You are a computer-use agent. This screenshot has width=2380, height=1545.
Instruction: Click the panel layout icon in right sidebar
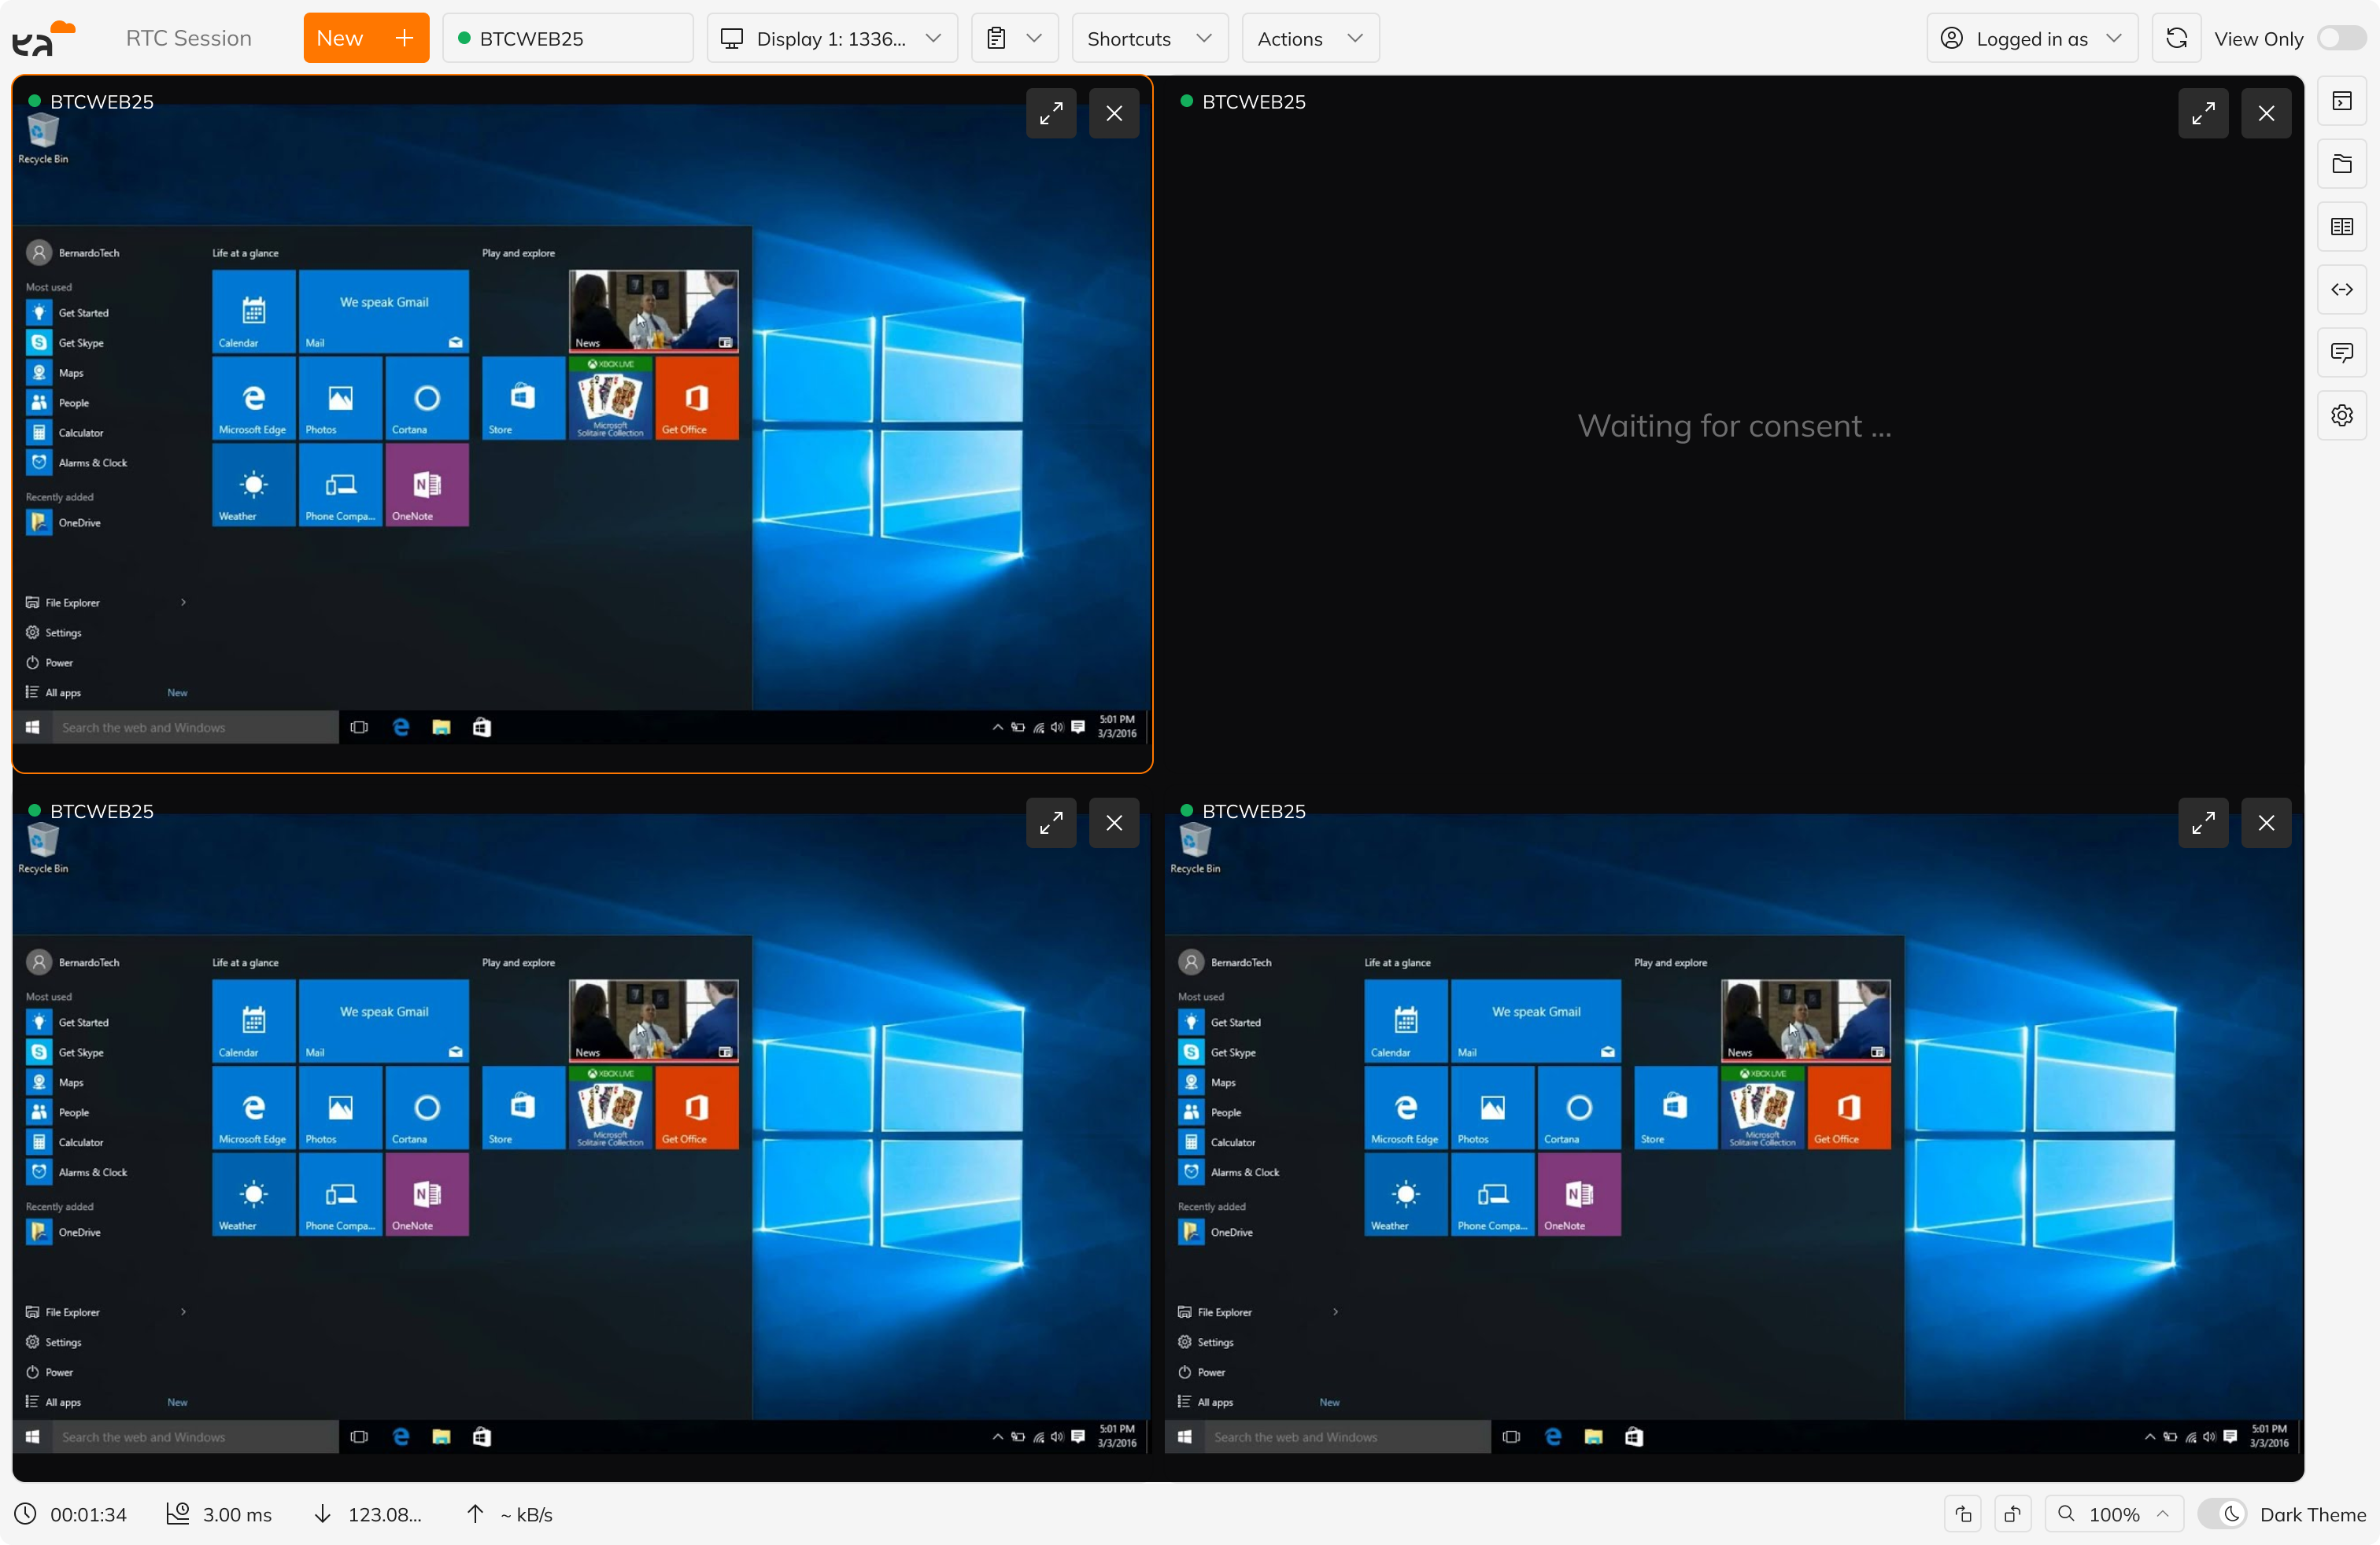click(2342, 227)
